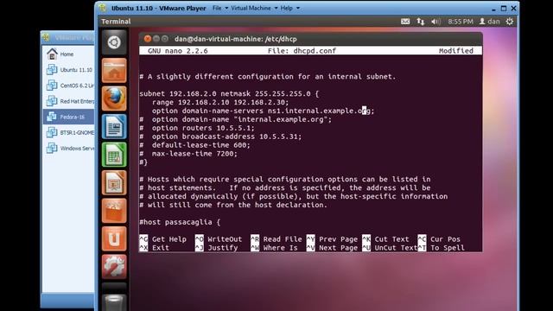Click the 'Modified' status in nano header
Image resolution: width=553 pixels, height=311 pixels.
click(x=456, y=51)
